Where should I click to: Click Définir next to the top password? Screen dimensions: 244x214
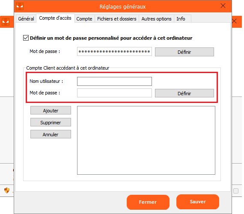pos(184,52)
